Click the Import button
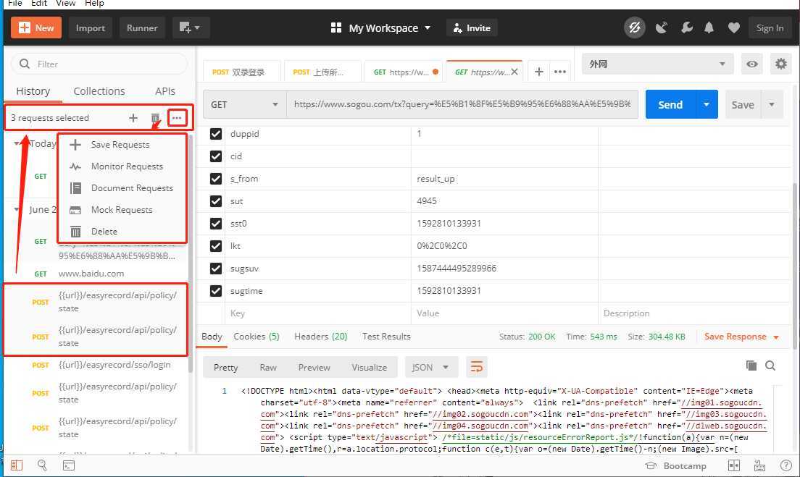This screenshot has height=477, width=800. pos(91,28)
